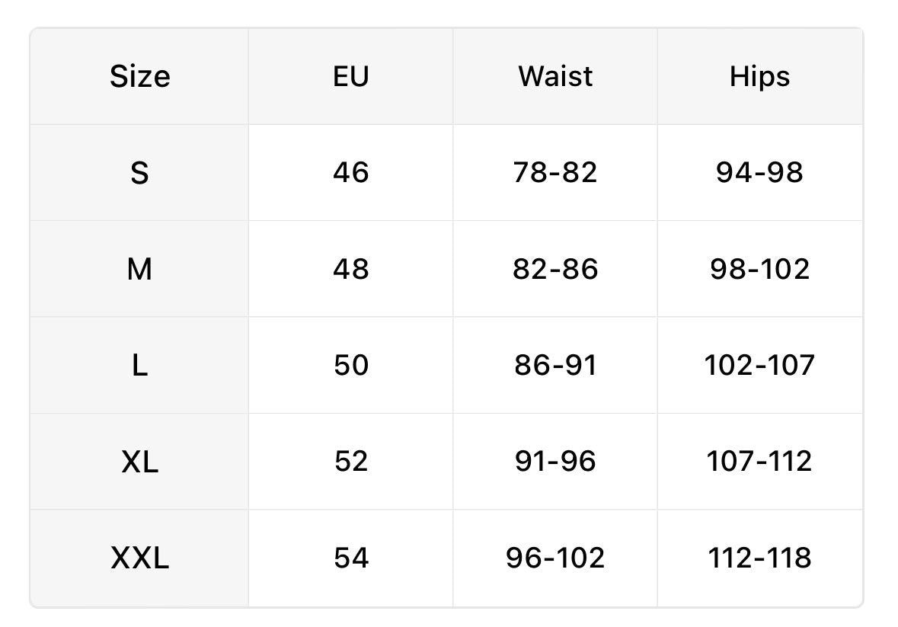Click EU size 50 cell
898x627 pixels.
[350, 366]
